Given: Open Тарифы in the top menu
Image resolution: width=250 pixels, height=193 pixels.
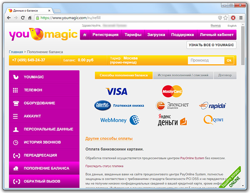Looking at the screenshot, I should pos(133,35).
